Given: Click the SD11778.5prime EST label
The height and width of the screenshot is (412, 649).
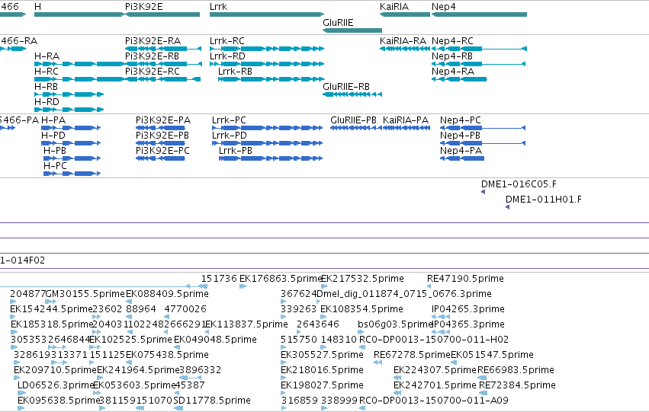Looking at the screenshot, I should point(212,401).
